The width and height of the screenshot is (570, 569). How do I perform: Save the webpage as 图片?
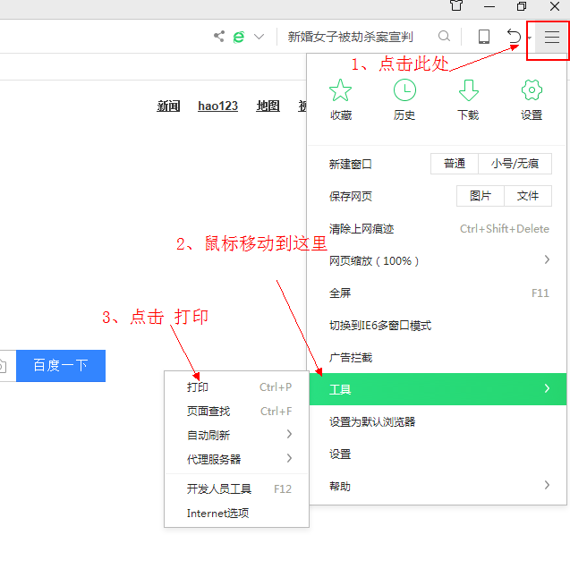point(481,196)
